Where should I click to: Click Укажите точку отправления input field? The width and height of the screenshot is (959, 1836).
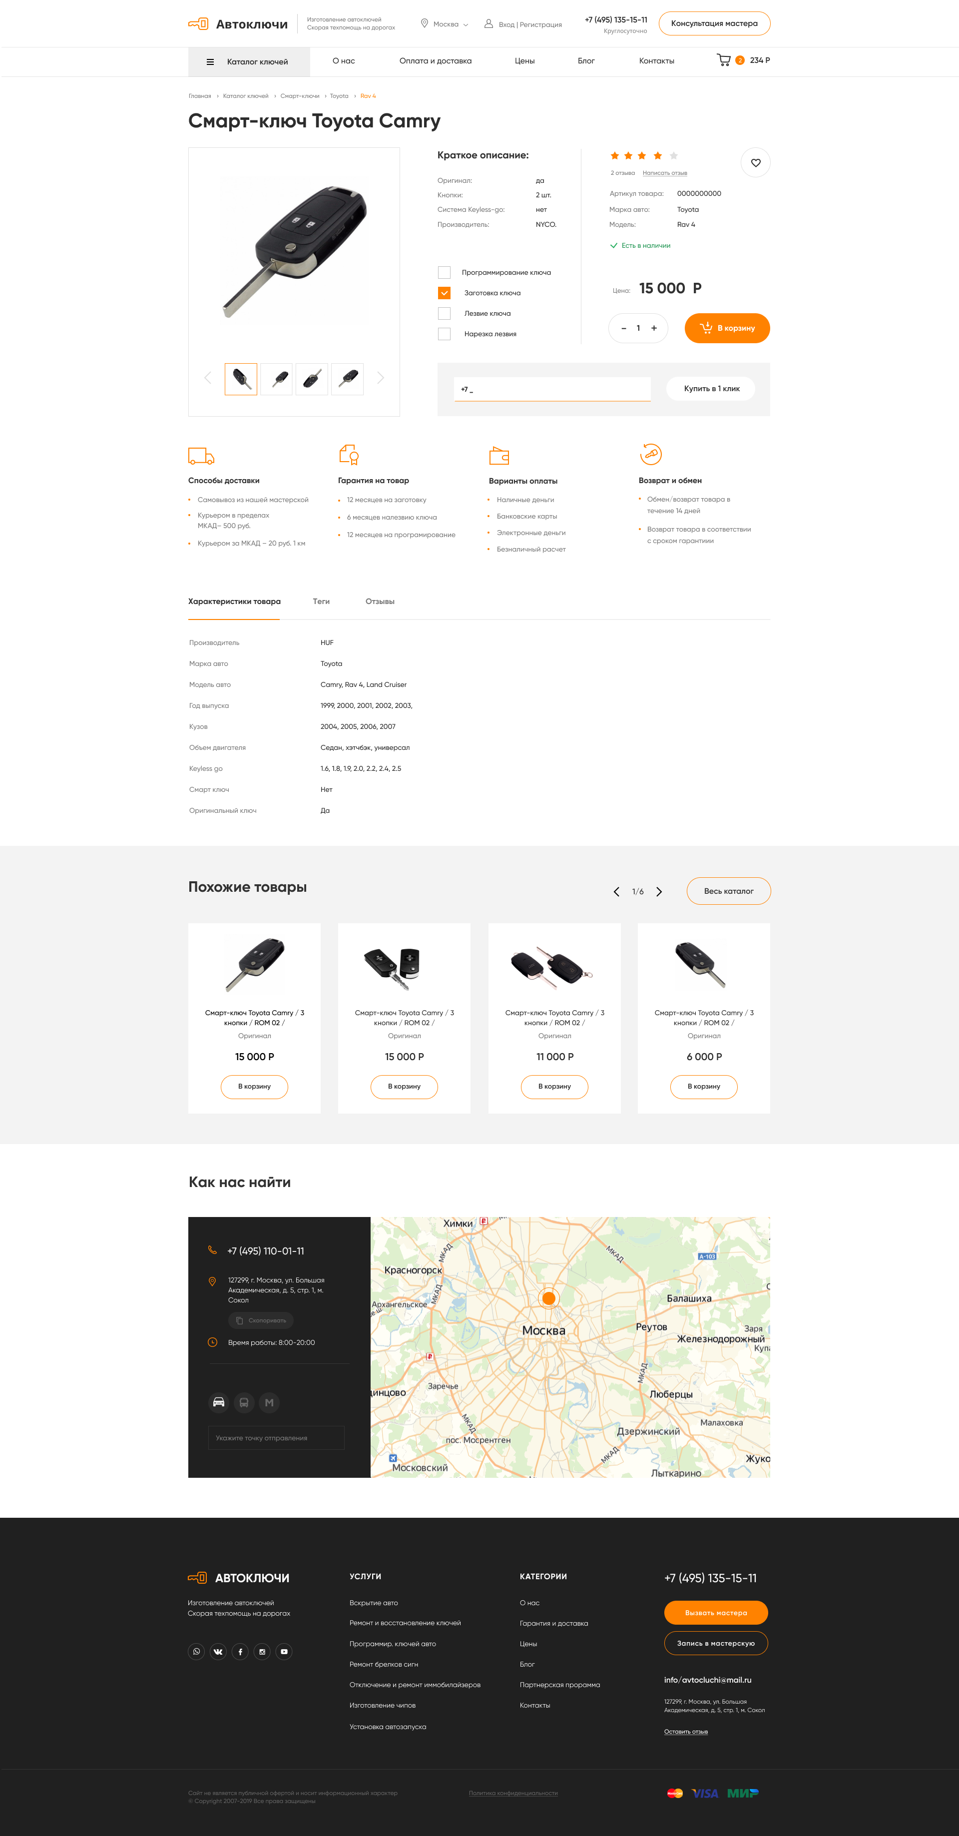(276, 1438)
